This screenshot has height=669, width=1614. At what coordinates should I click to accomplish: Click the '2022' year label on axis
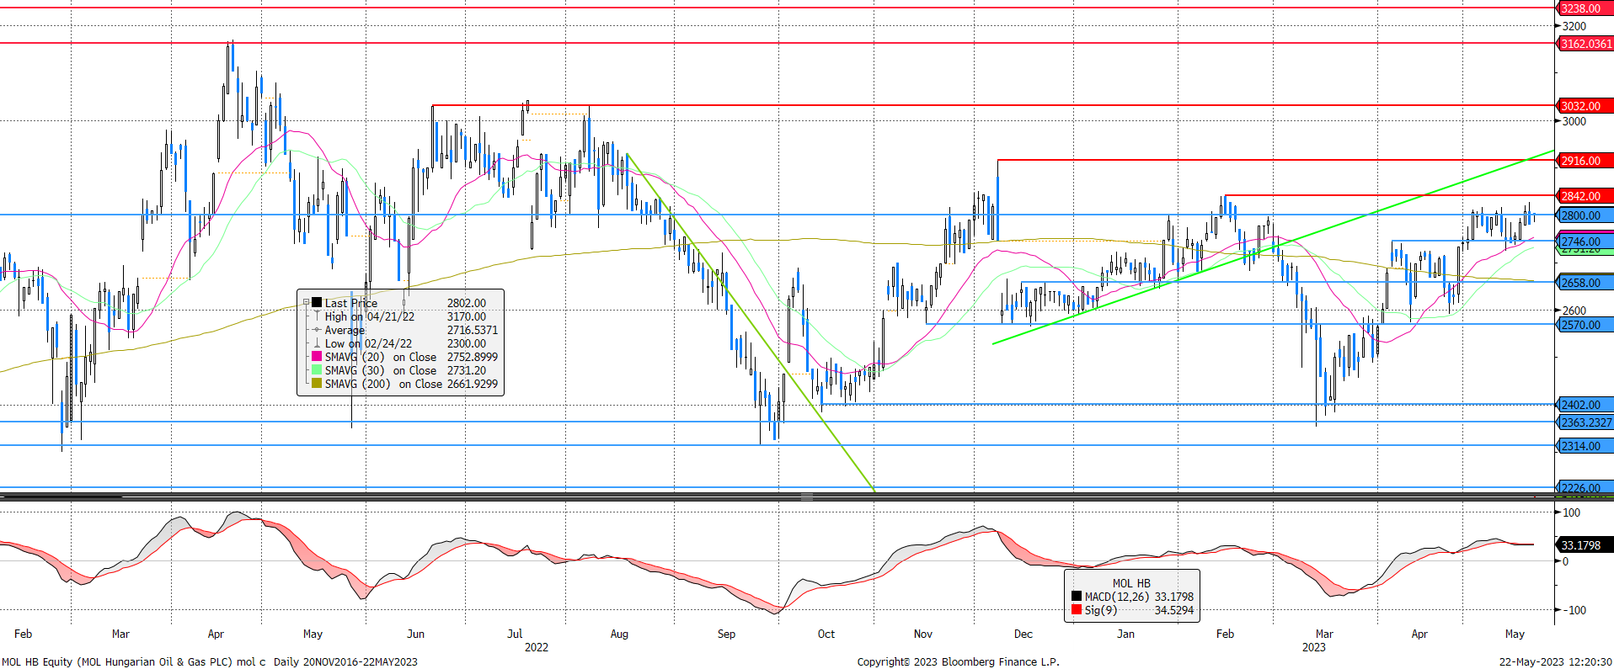(x=536, y=647)
